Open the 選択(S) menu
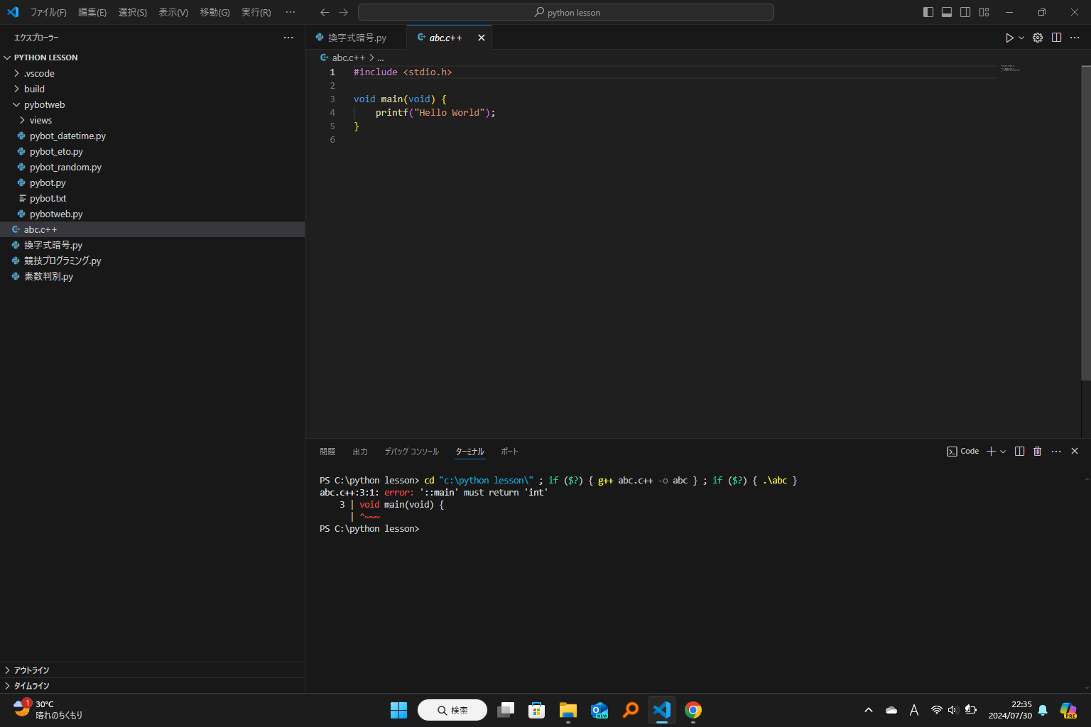This screenshot has width=1091, height=727. pyautogui.click(x=133, y=12)
